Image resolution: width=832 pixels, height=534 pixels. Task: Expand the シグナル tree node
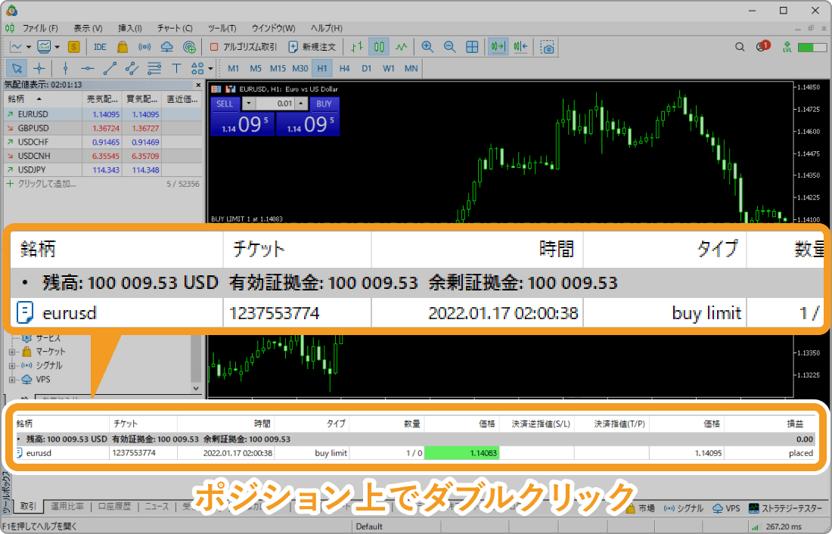(12, 366)
